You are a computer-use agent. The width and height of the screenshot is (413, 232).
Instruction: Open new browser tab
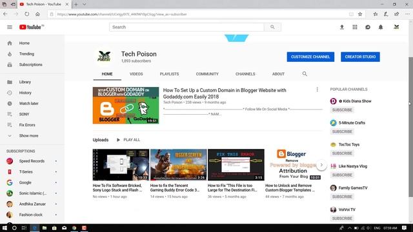click(x=76, y=5)
